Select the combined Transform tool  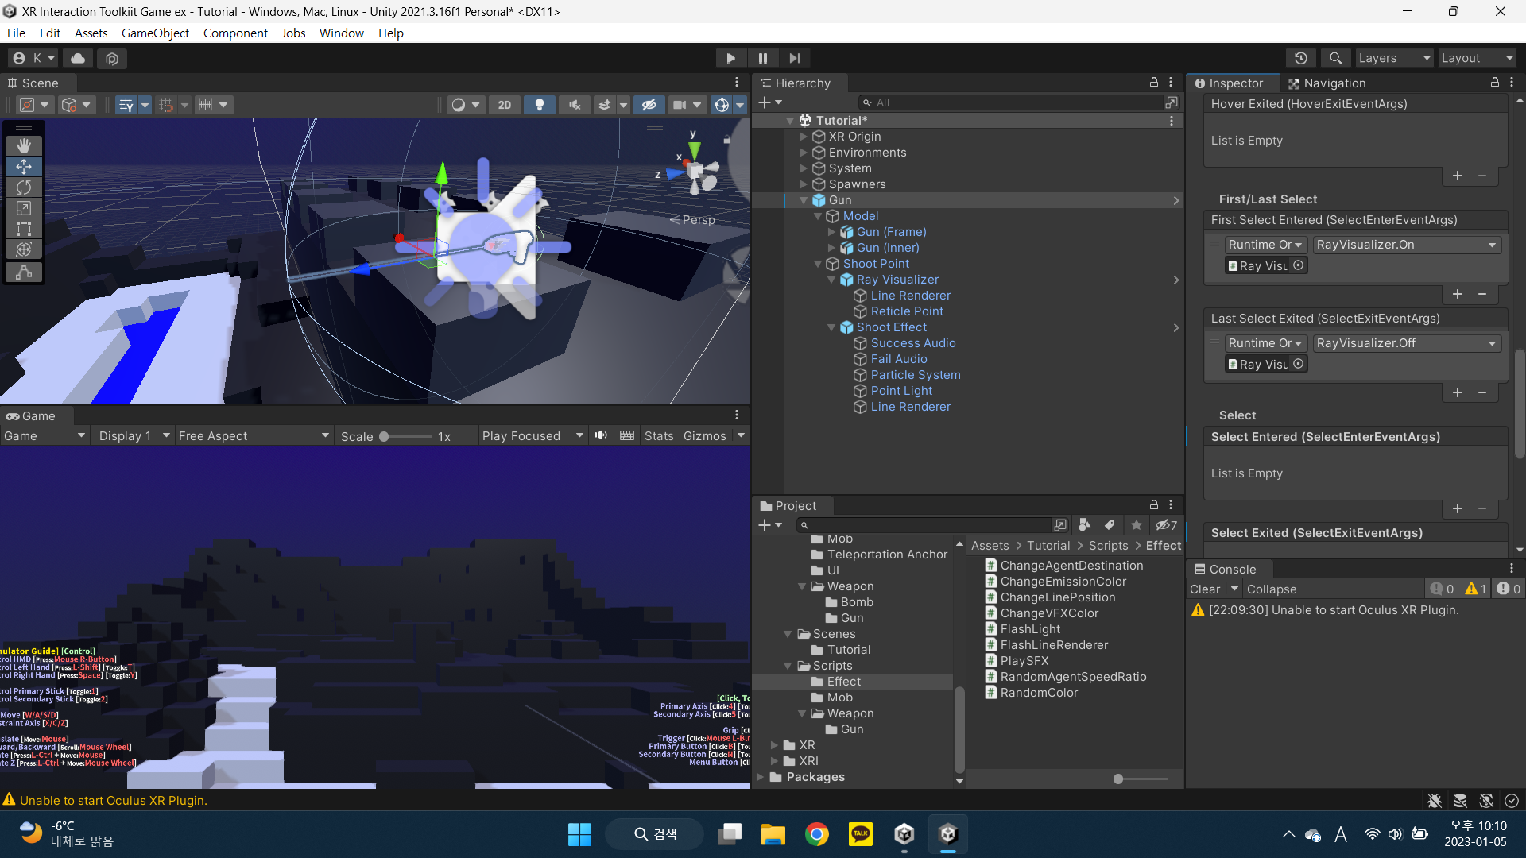click(x=24, y=249)
